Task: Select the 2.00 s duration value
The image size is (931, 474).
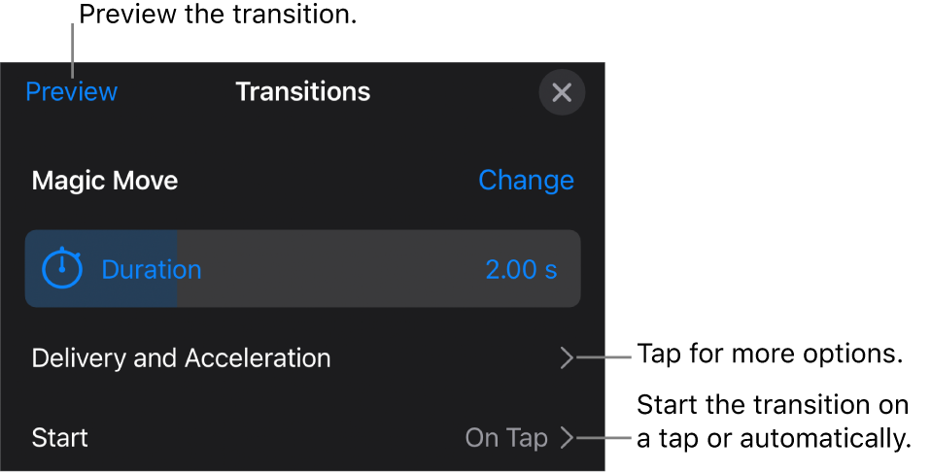Action: [x=521, y=269]
